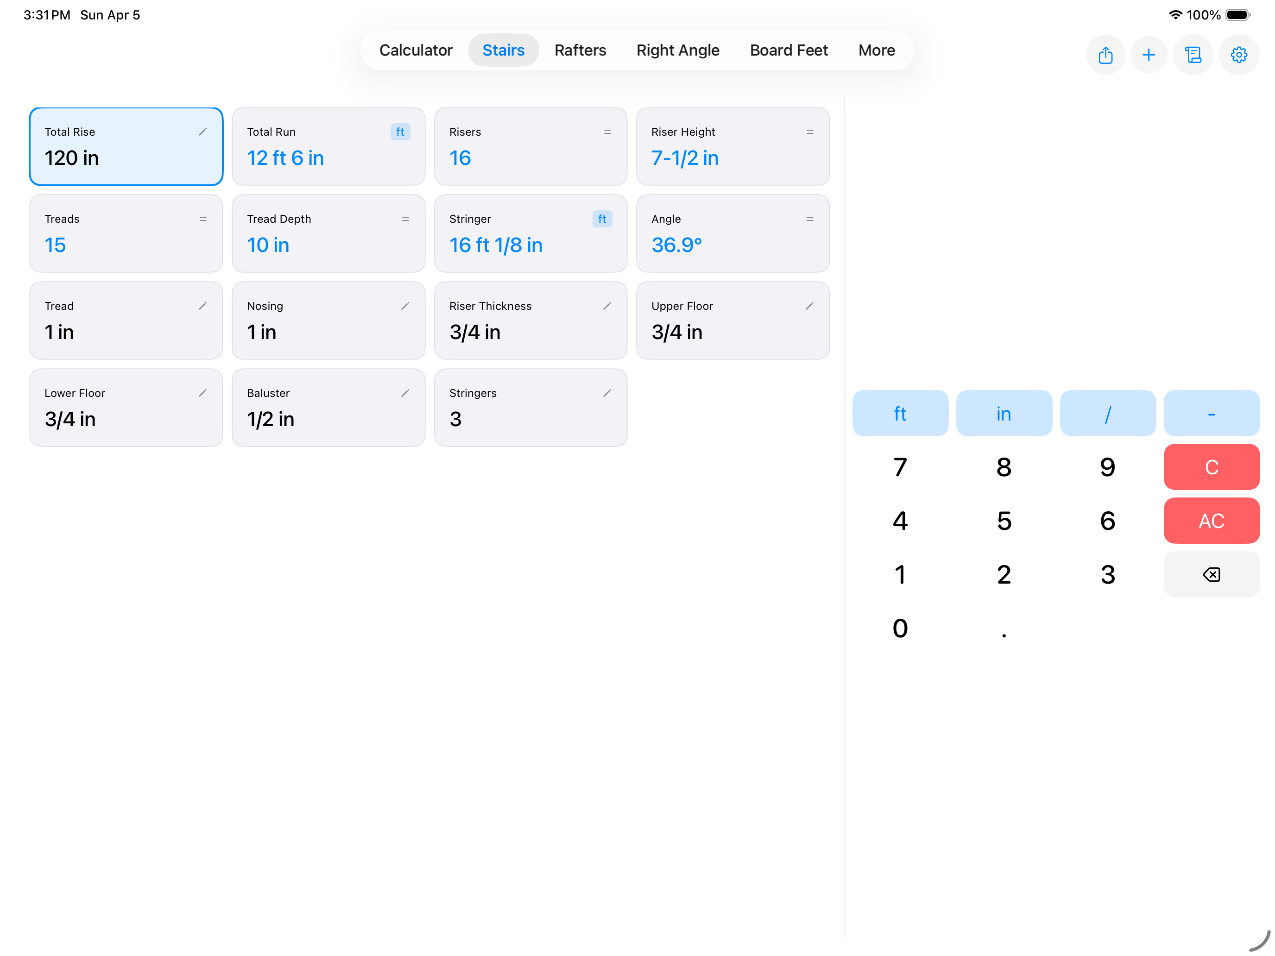Select the Lower Floor input field
Screen dimensions: 1275x956
pos(126,407)
